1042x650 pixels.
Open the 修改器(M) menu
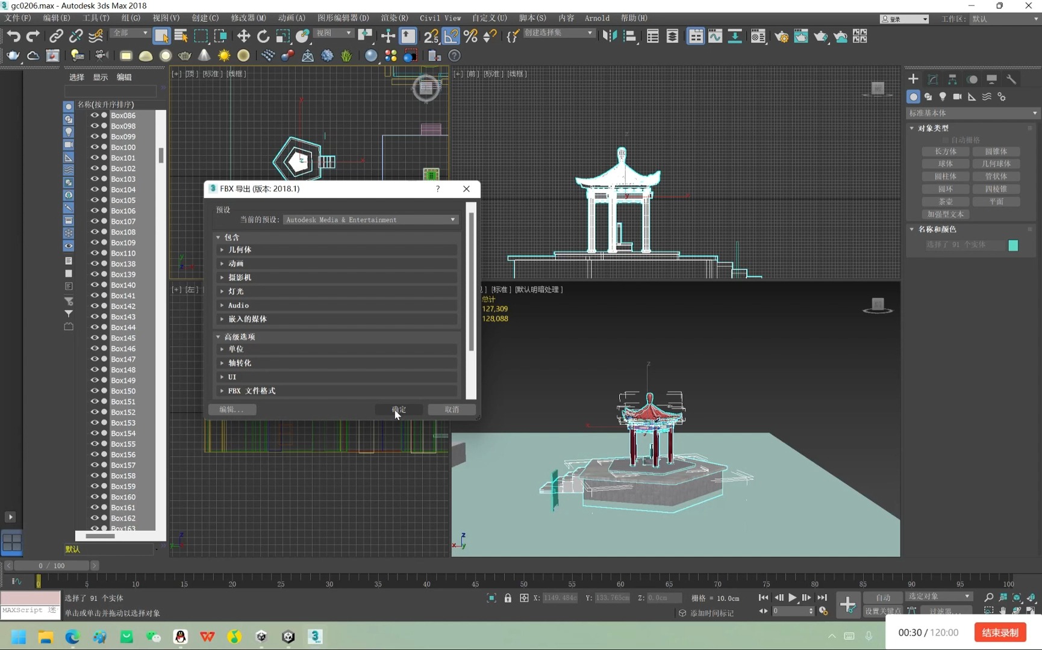click(248, 18)
